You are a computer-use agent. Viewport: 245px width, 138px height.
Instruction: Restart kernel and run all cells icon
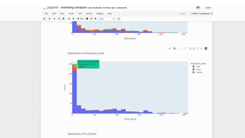click(95, 19)
